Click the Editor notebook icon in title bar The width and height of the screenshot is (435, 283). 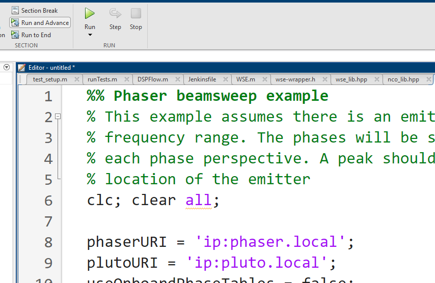click(x=21, y=68)
